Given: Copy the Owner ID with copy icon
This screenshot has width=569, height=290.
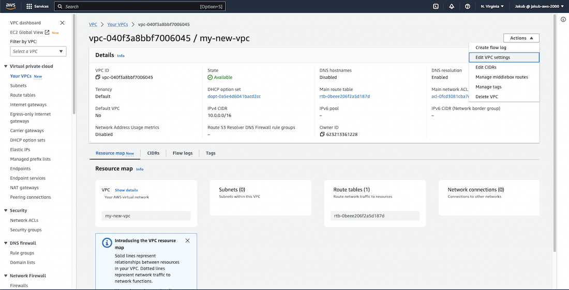Looking at the screenshot, I should pyautogui.click(x=322, y=134).
